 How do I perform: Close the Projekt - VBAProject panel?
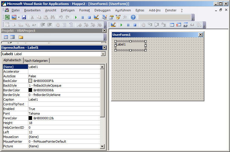point(104,31)
